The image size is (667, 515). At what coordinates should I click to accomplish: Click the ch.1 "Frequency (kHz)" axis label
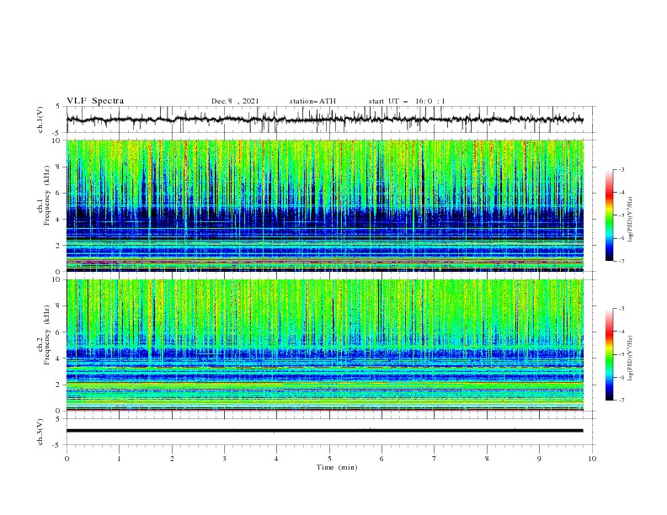[x=46, y=195]
